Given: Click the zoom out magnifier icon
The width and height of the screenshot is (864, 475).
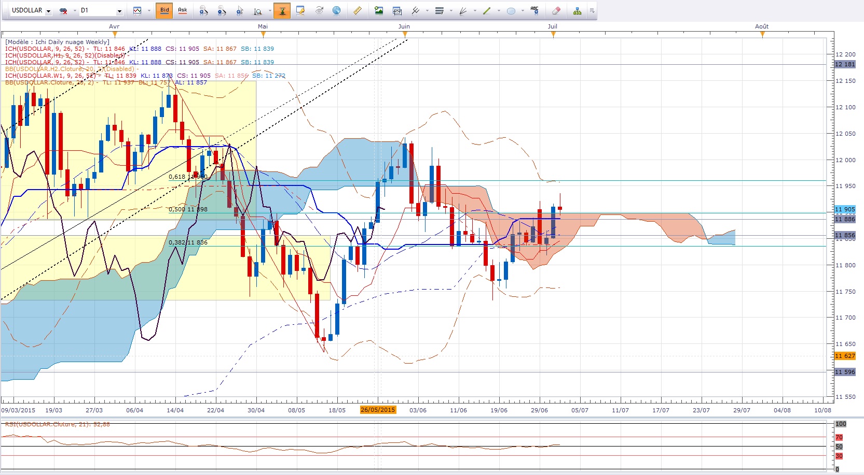Looking at the screenshot, I should [x=222, y=10].
